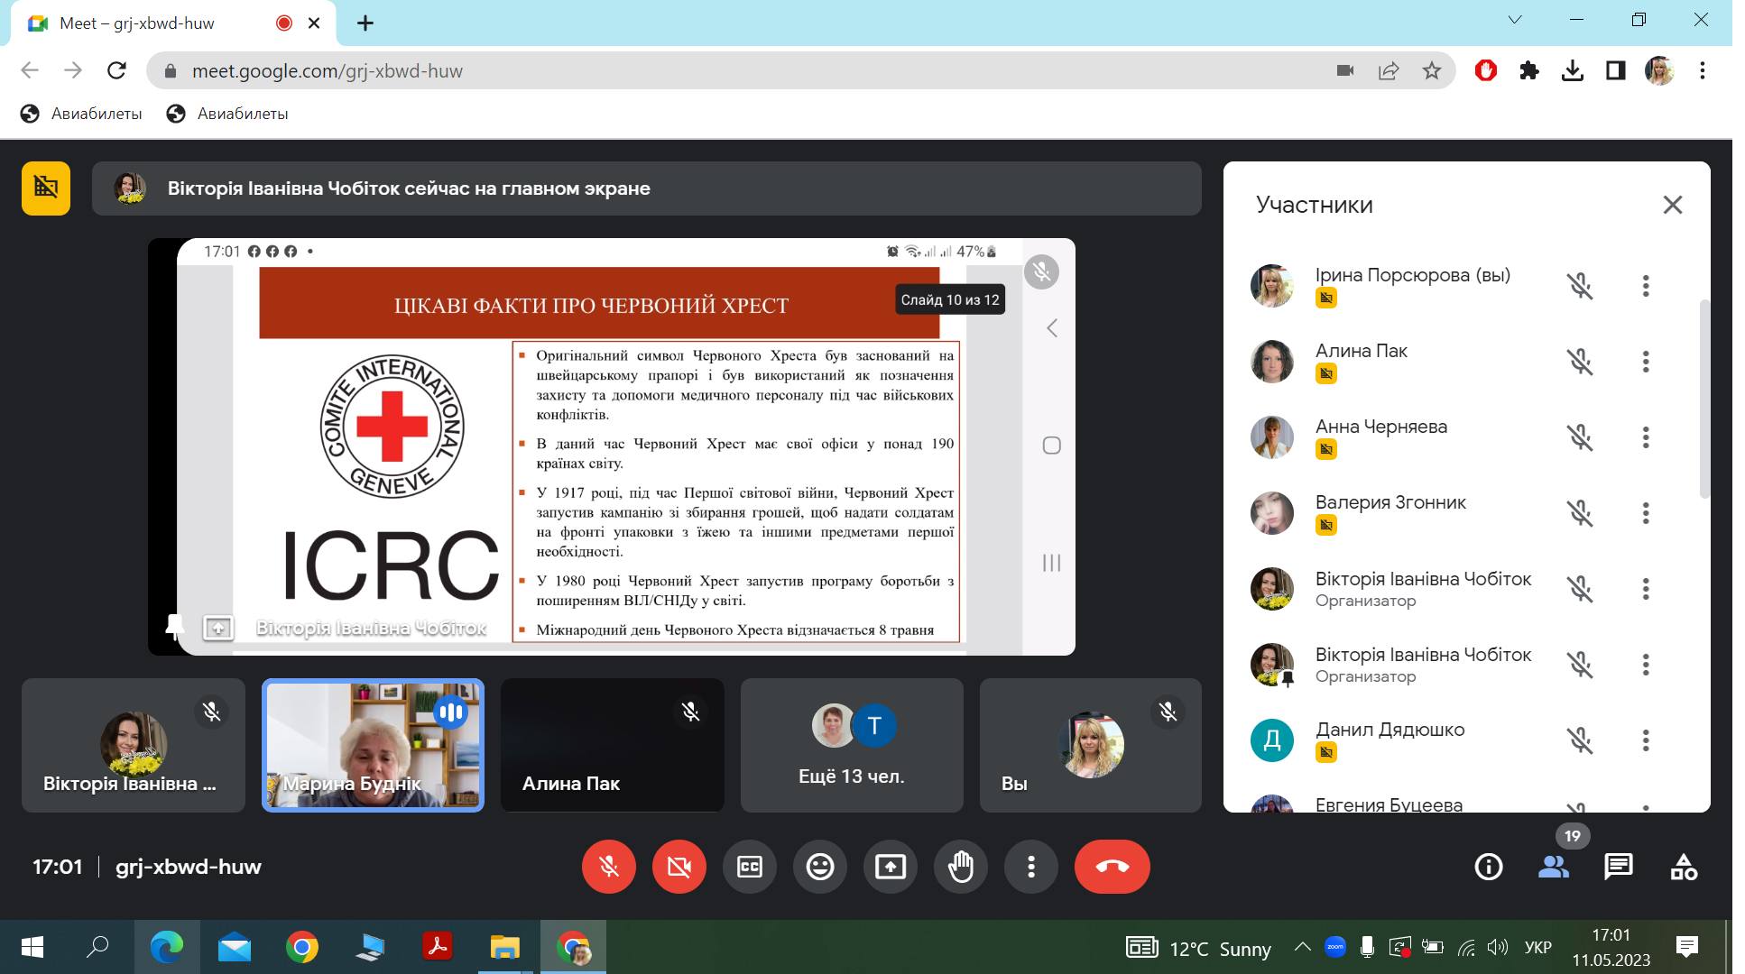Click the main-screen banner for Вікторія Іванівна Чобіток
1745x974 pixels.
(x=647, y=188)
